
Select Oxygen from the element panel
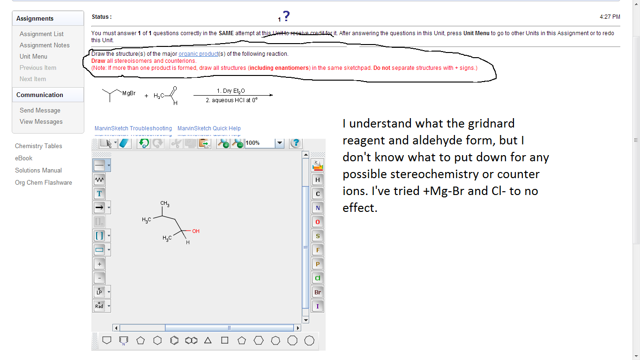click(318, 222)
